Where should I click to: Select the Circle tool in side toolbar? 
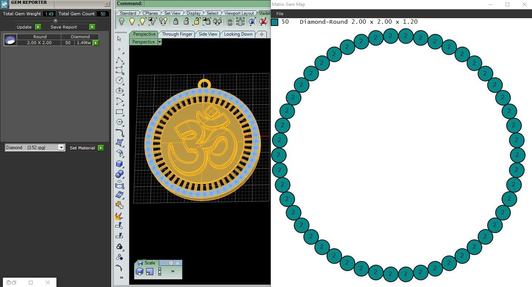pos(119,80)
